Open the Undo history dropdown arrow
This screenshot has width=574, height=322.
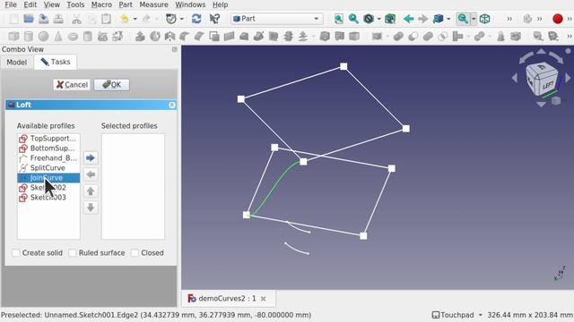(x=135, y=19)
